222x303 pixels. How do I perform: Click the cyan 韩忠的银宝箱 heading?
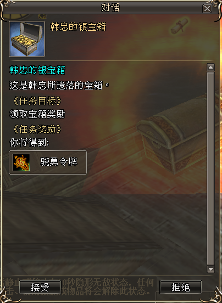(x=37, y=70)
